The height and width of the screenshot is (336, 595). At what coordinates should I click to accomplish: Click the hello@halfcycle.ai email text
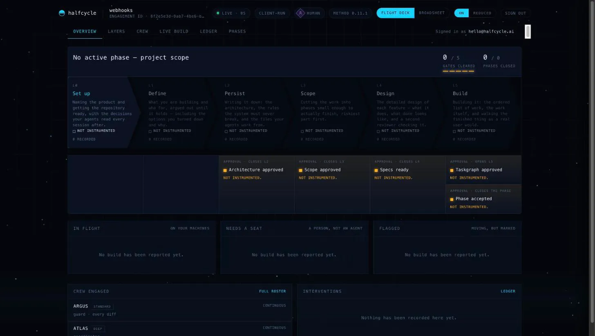point(491,31)
